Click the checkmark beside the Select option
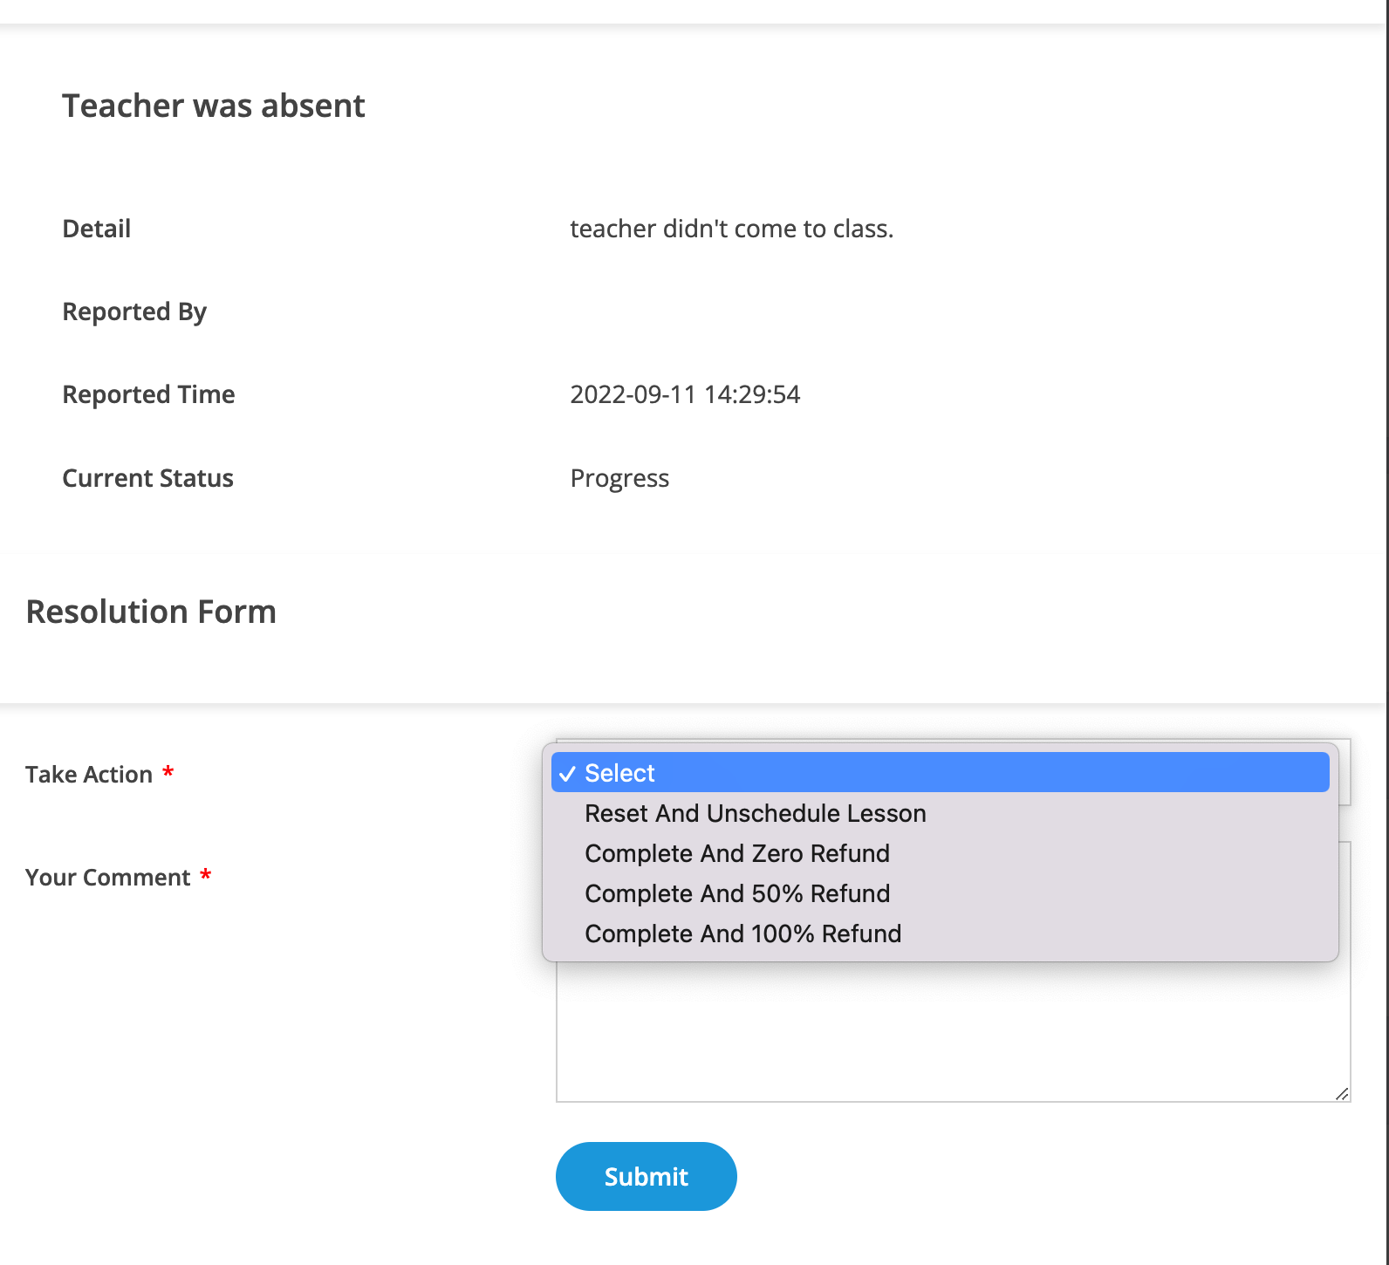The height and width of the screenshot is (1265, 1389). (x=567, y=774)
